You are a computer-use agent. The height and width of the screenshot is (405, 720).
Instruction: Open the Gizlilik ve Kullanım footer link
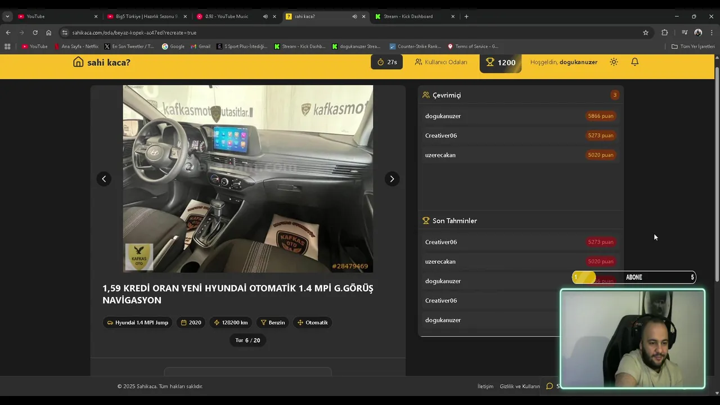(x=520, y=386)
